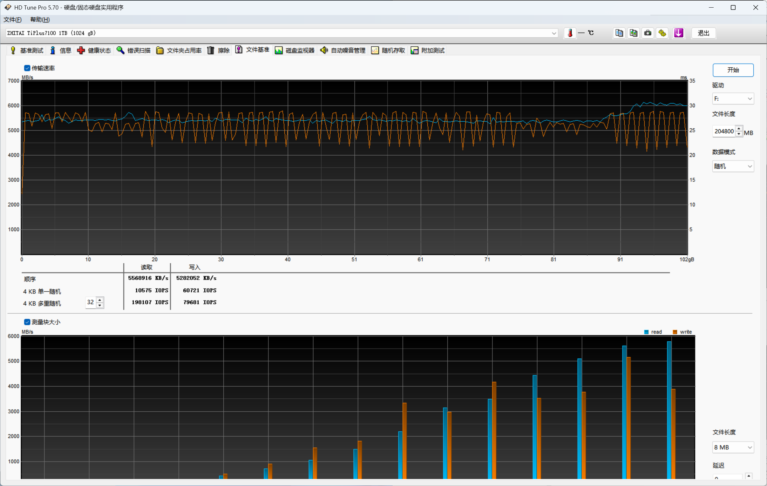
Task: Decrease the 文件长度 MB spinner value
Action: 739,134
